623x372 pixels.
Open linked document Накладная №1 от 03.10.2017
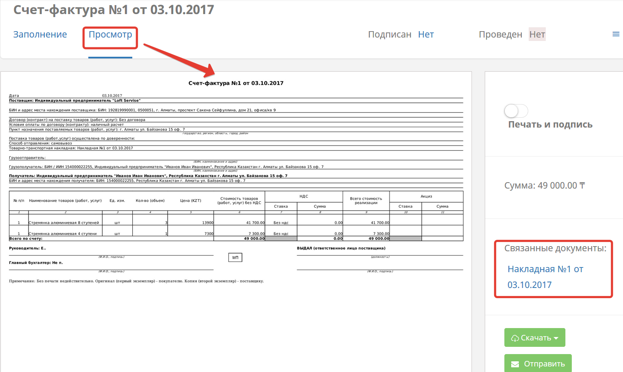click(x=545, y=277)
